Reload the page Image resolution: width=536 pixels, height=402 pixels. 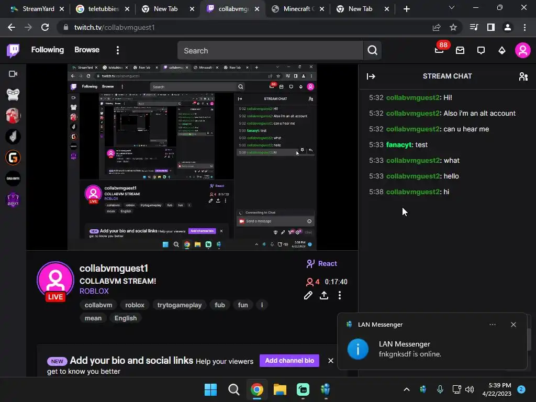(x=45, y=27)
